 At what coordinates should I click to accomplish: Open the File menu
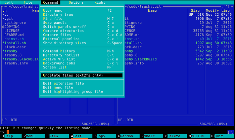point(28,2)
